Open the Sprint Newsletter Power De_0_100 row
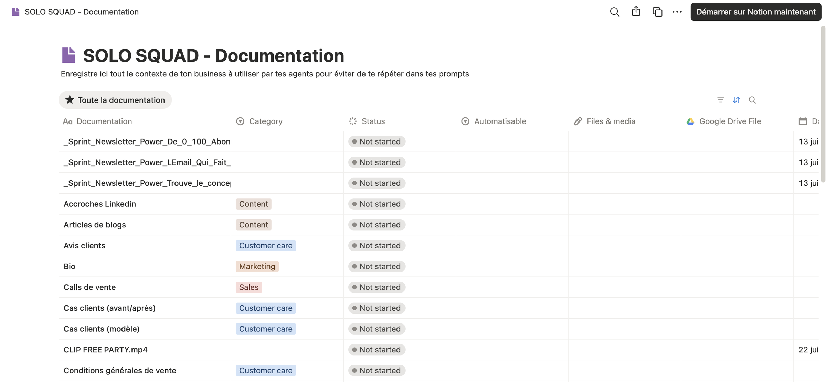The image size is (826, 382). point(147,141)
